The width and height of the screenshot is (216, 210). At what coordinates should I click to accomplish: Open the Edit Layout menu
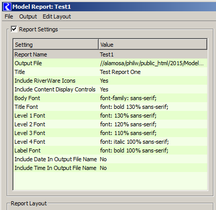pos(57,16)
